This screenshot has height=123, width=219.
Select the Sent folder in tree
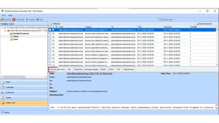(15, 39)
